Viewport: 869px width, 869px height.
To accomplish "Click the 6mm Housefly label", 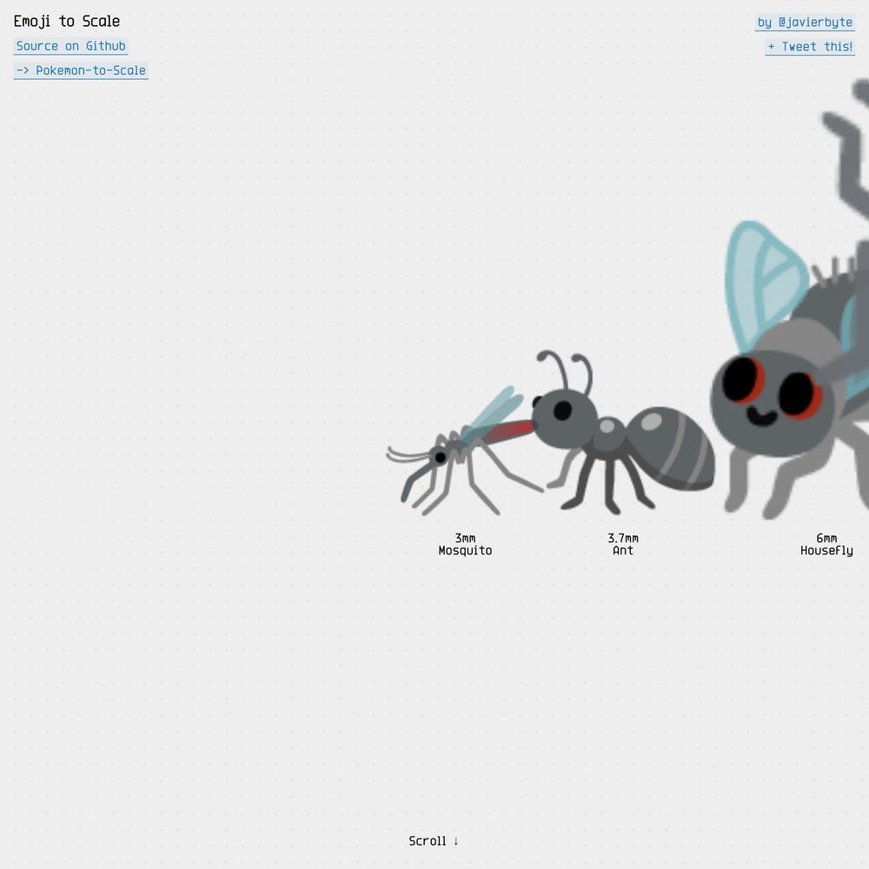I will (x=826, y=544).
